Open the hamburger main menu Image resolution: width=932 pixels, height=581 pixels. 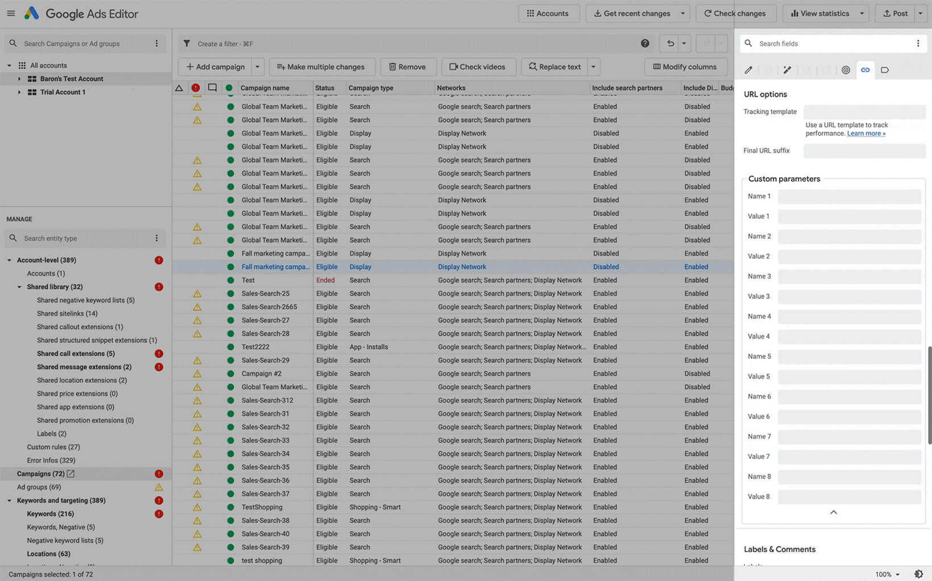point(11,13)
